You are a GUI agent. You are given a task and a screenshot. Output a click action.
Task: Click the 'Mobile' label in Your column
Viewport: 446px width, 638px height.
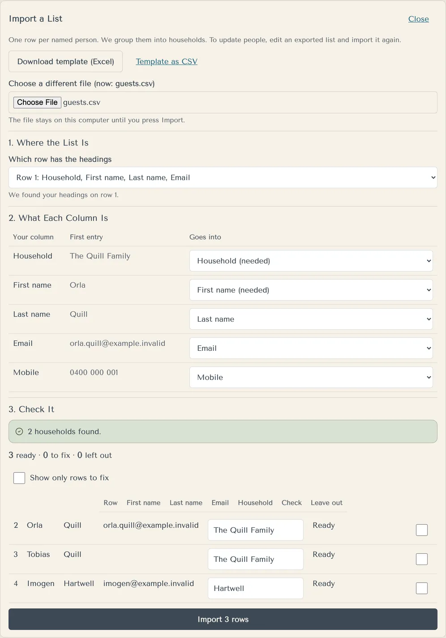pyautogui.click(x=26, y=372)
